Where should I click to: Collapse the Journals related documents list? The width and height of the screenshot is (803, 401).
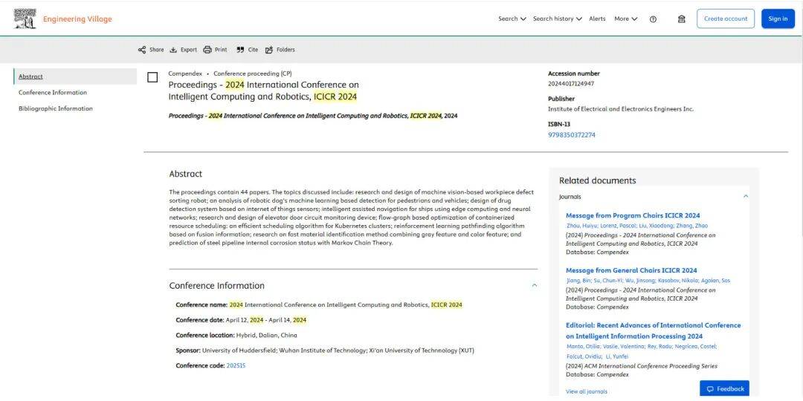pos(746,196)
